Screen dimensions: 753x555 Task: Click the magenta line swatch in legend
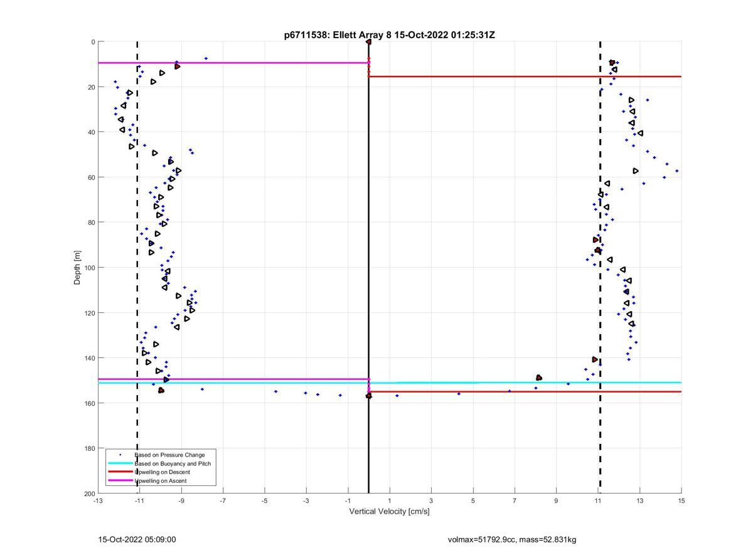click(x=120, y=481)
